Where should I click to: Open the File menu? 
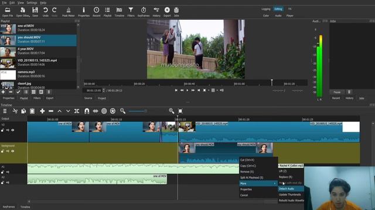coord(4,2)
